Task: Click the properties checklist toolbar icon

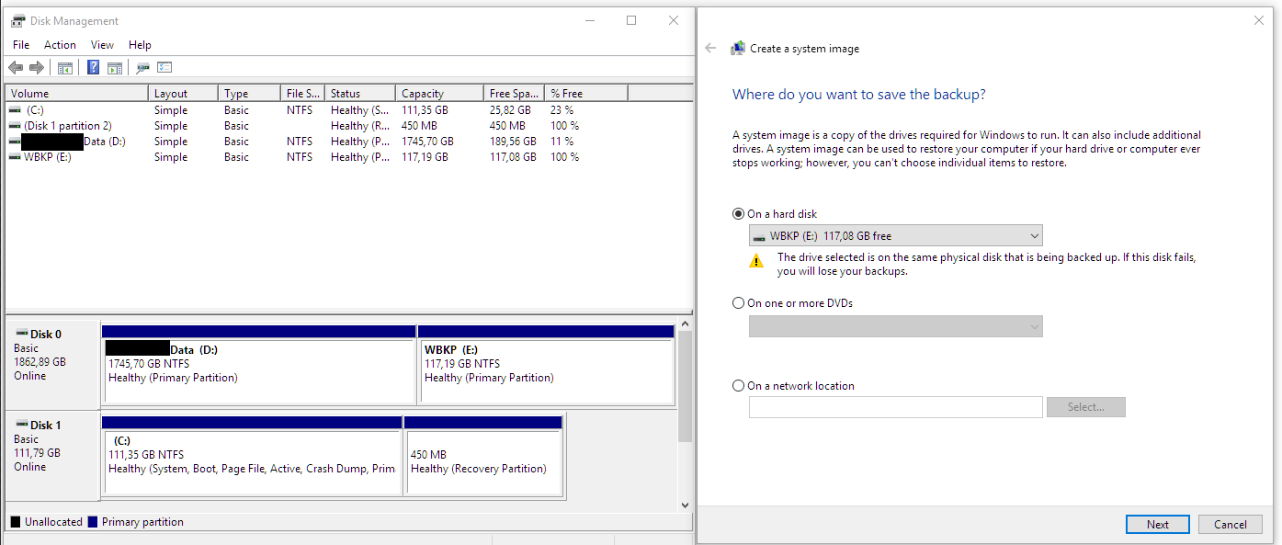Action: point(165,67)
